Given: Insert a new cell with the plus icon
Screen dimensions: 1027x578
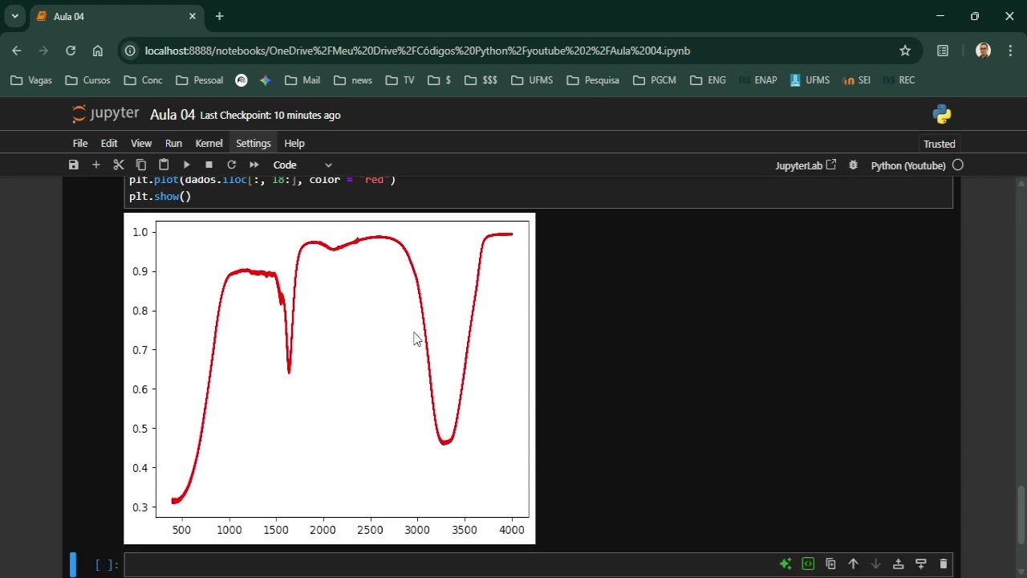Looking at the screenshot, I should tap(96, 165).
